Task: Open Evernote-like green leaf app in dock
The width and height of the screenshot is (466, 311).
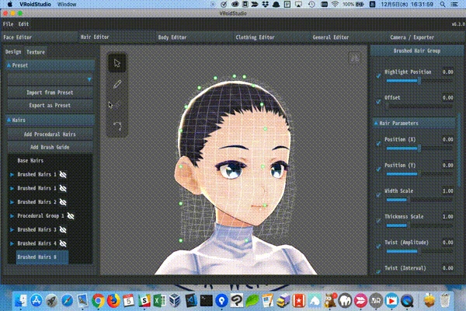Action: pos(252,301)
